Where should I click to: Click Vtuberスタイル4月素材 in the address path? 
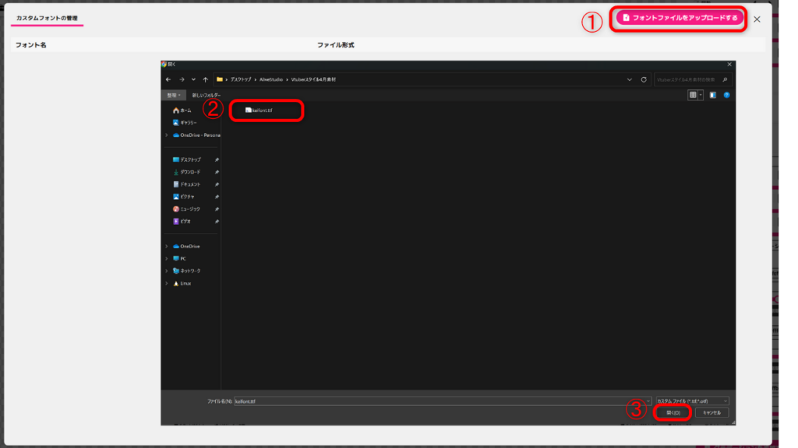point(313,79)
